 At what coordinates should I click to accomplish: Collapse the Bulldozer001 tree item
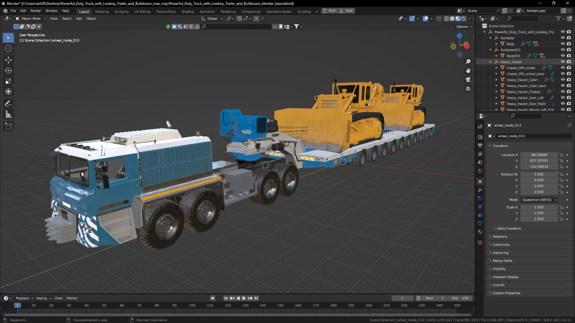491,50
